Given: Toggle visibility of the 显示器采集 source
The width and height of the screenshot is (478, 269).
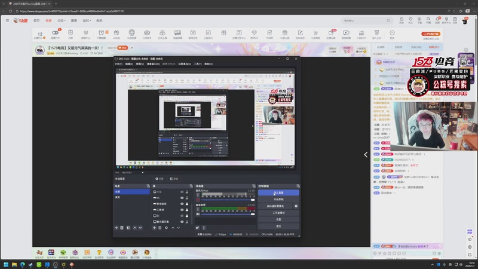Looking at the screenshot, I should (x=182, y=222).
